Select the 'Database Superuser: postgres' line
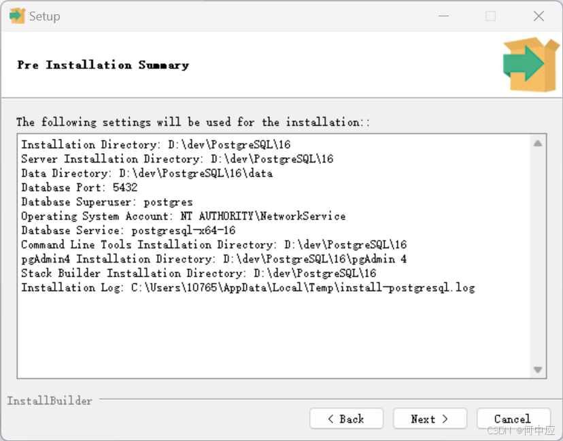 (x=107, y=201)
